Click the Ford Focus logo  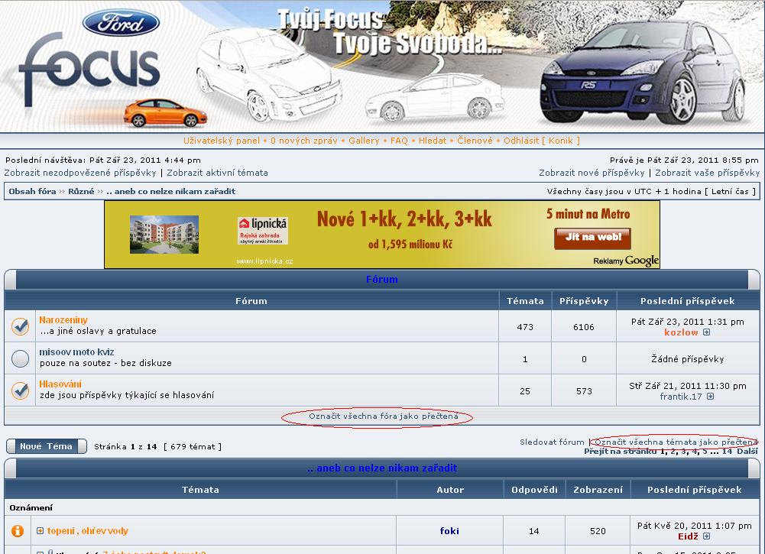(90, 65)
